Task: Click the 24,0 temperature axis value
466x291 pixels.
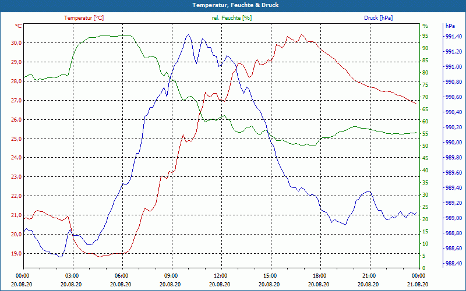Action: click(16, 158)
